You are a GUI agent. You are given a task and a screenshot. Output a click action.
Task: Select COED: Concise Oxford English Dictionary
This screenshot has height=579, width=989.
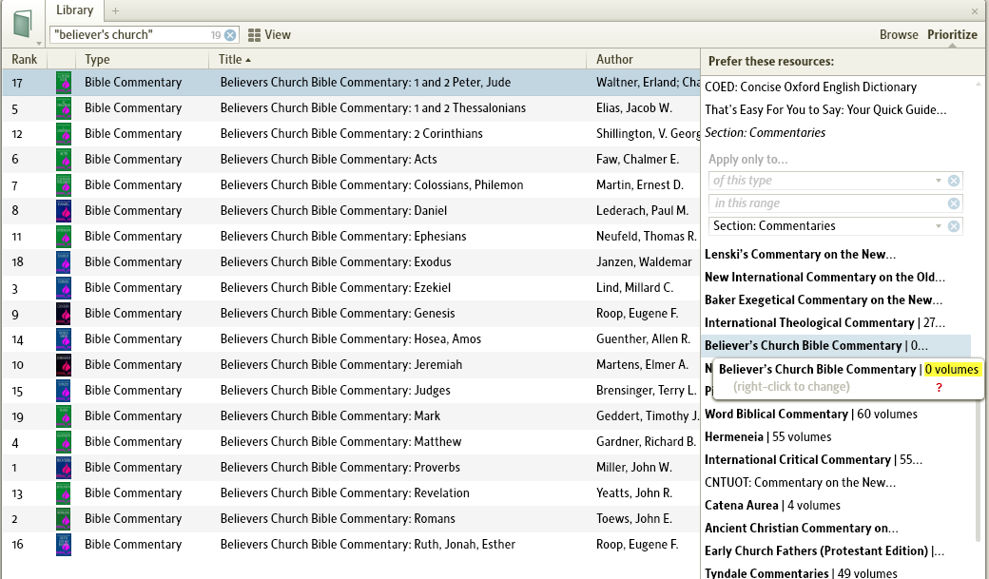[x=810, y=87]
